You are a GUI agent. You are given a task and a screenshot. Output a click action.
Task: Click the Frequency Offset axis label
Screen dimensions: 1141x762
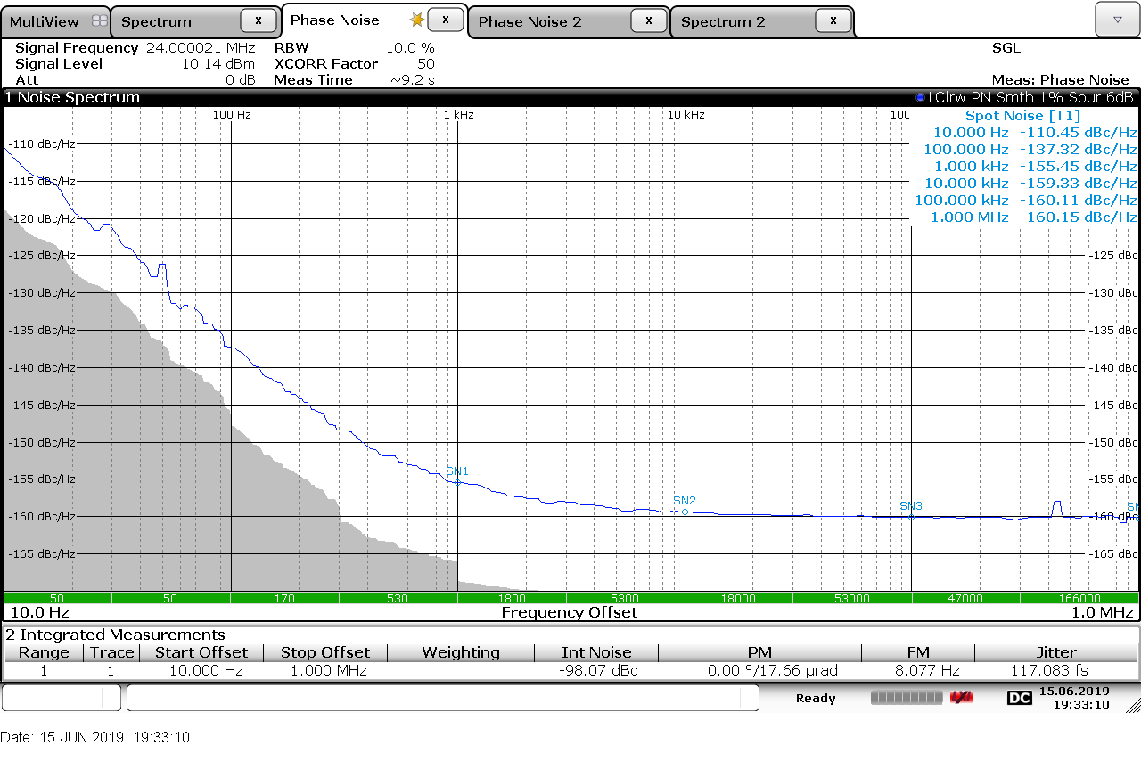pyautogui.click(x=570, y=612)
